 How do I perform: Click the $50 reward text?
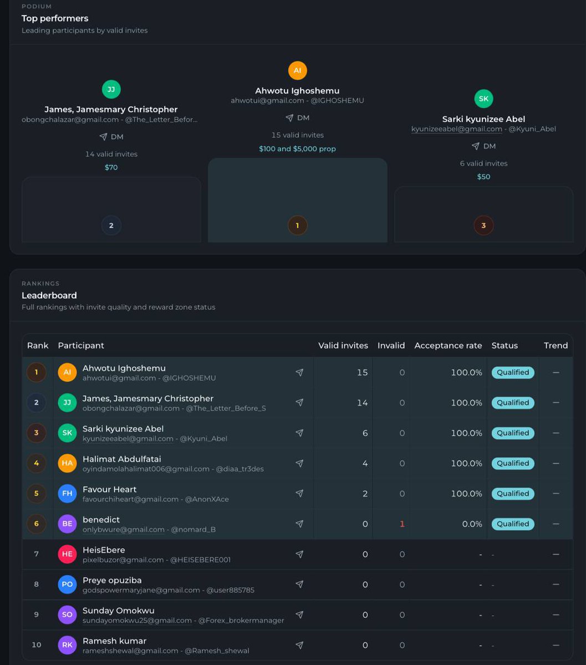point(484,177)
